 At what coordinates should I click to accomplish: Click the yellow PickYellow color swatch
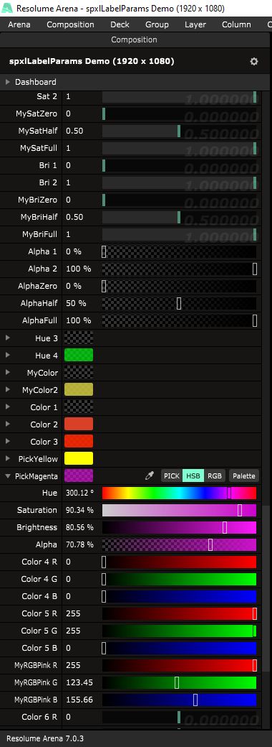(78, 458)
